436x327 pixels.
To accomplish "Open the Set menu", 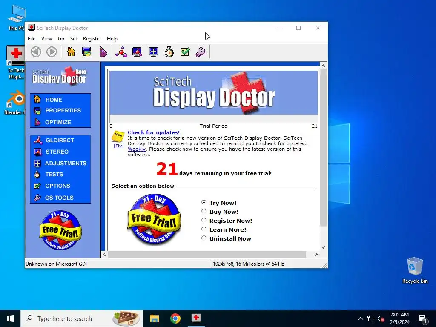I will tap(73, 39).
